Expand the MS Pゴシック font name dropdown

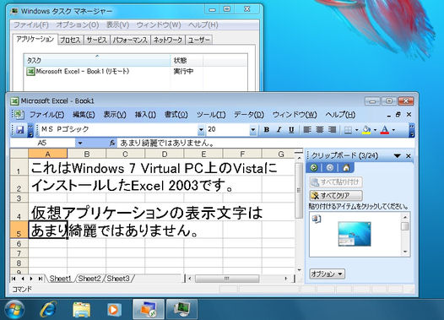click(x=201, y=130)
